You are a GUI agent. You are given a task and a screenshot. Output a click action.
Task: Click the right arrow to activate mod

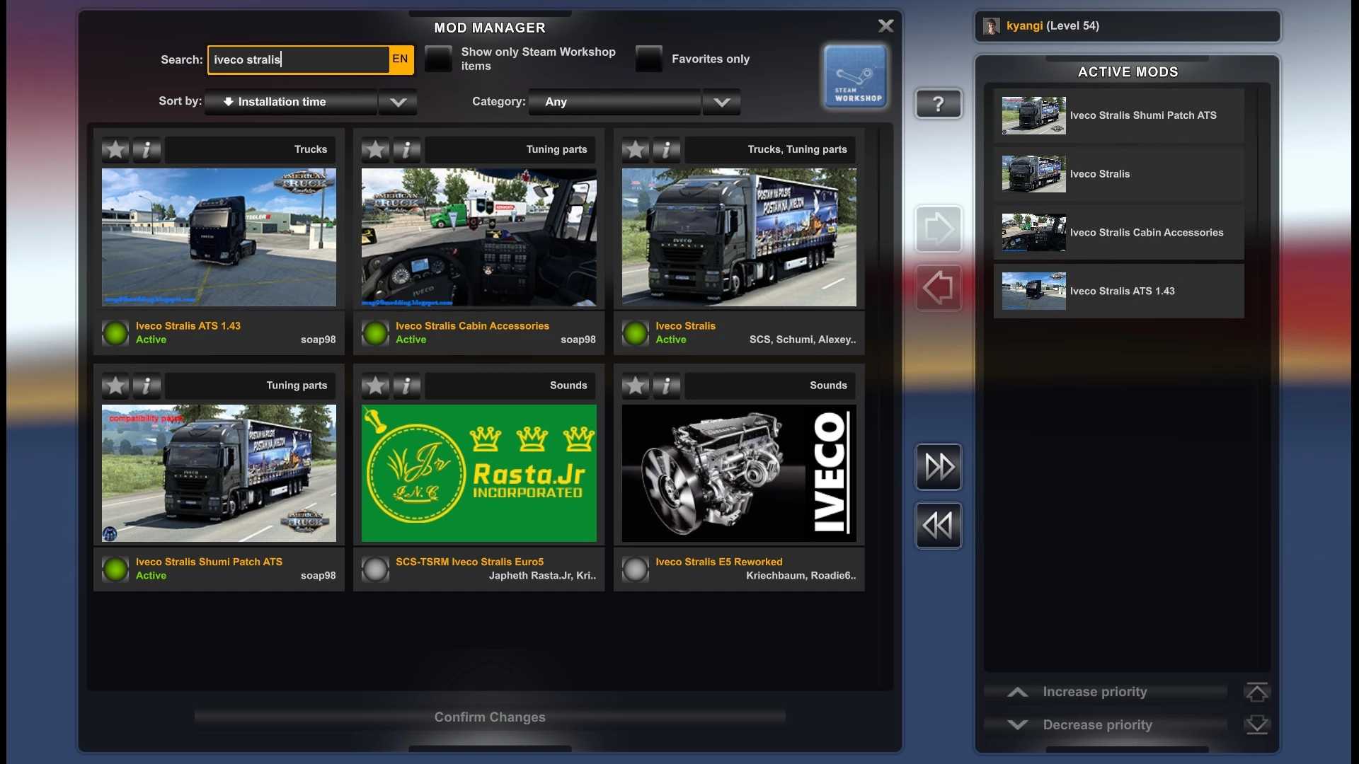tap(938, 229)
